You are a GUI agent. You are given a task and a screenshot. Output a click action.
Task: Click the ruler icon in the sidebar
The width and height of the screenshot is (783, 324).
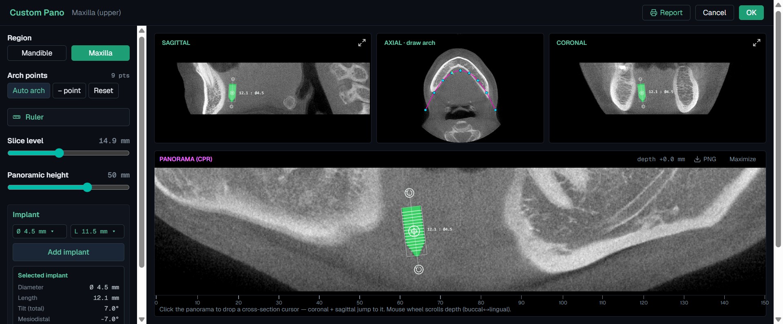coord(17,117)
